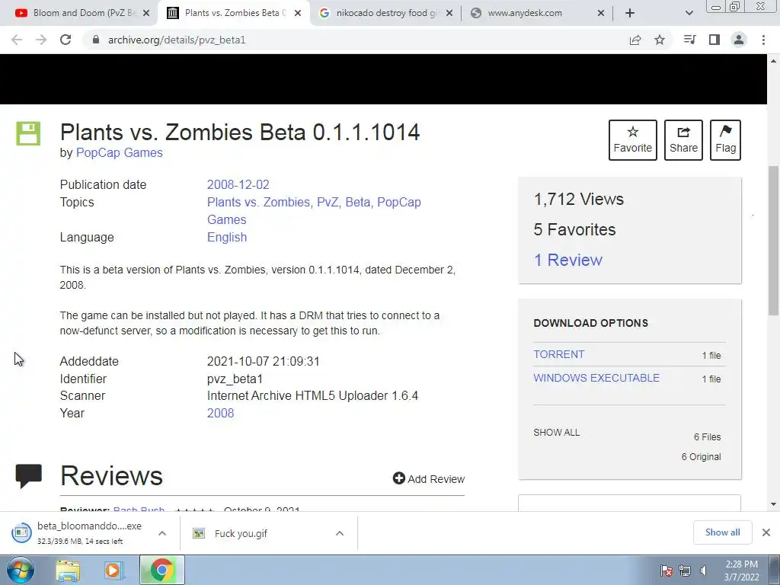Click the scrollbar down arrow

[x=773, y=504]
